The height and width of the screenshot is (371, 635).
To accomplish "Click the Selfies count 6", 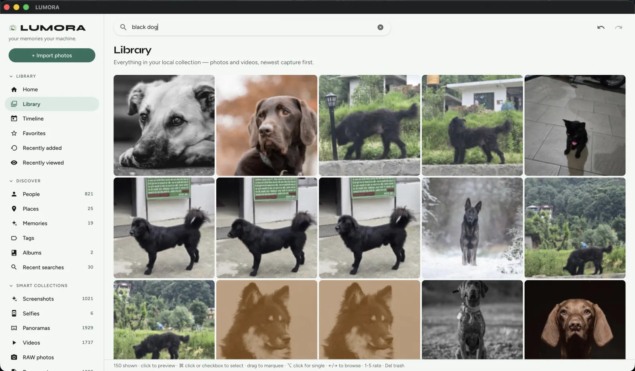I will point(92,314).
